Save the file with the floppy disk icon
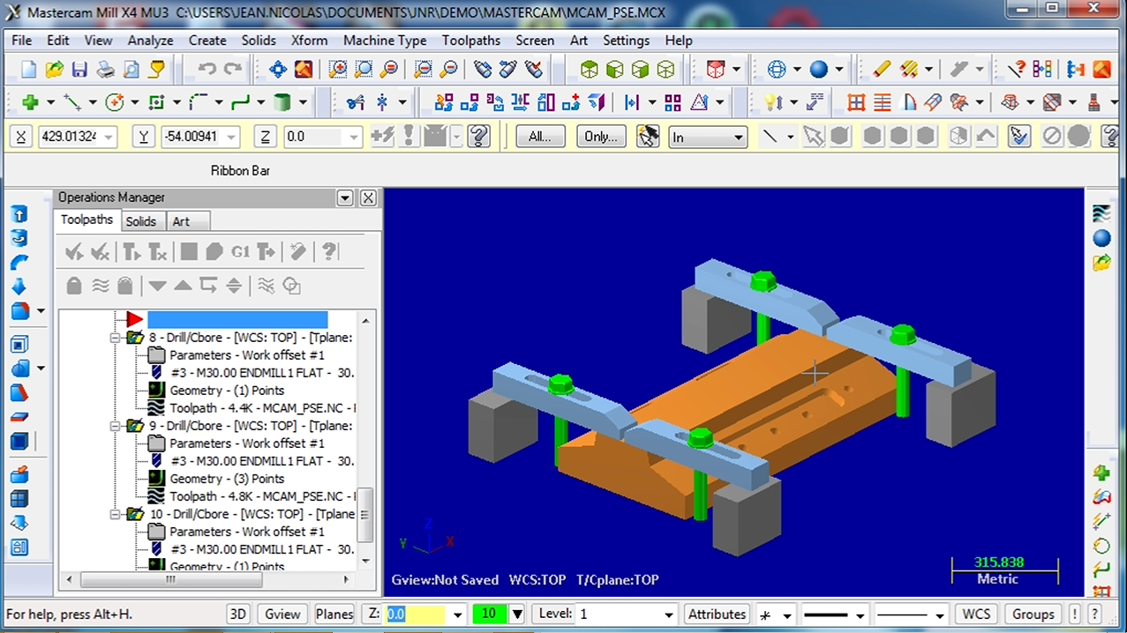 point(79,69)
